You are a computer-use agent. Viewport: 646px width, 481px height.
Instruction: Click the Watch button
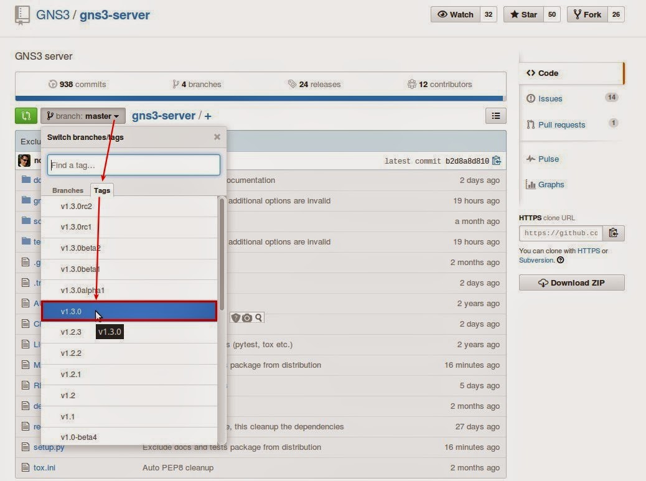[x=455, y=14]
